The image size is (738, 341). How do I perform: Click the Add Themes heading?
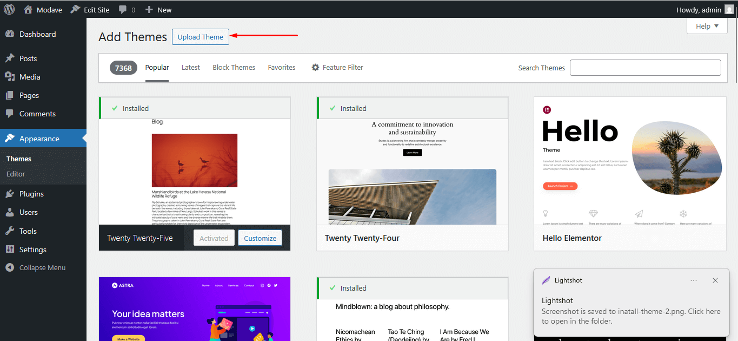[x=133, y=37]
